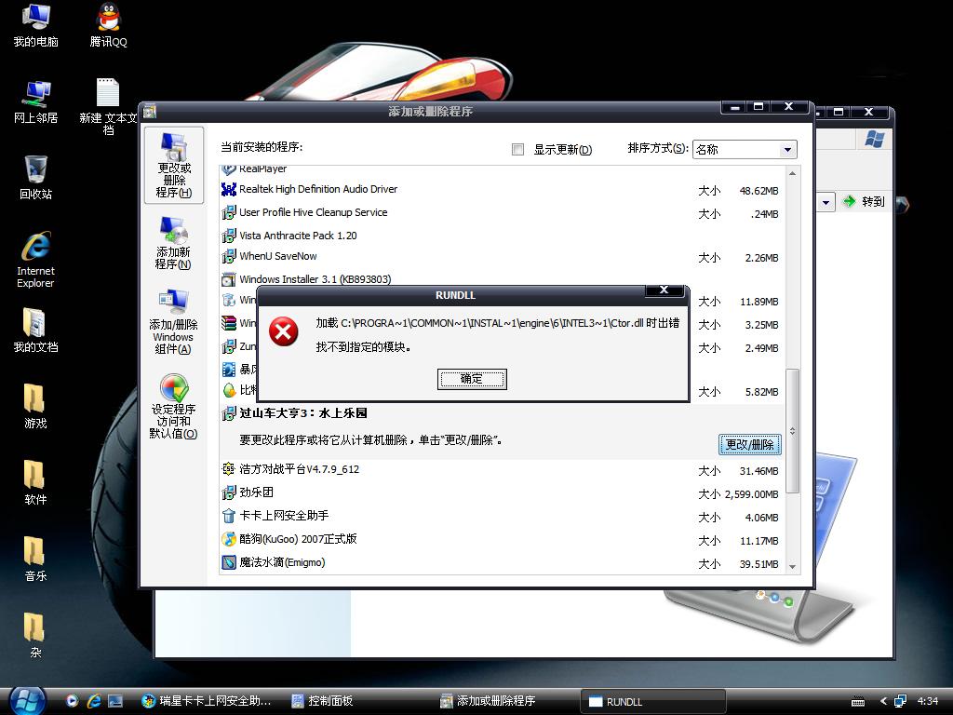Viewport: 953px width, 715px height.
Task: Click the program list scrollbar thumb
Action: 793,430
